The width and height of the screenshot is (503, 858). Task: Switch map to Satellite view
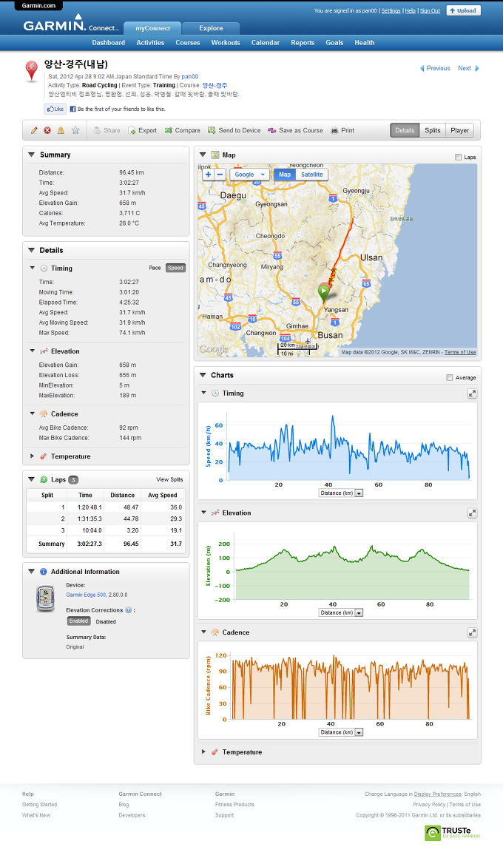coord(312,175)
